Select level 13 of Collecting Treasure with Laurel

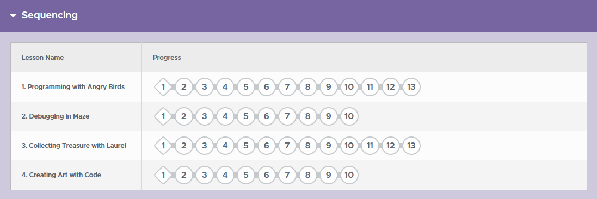tap(411, 145)
